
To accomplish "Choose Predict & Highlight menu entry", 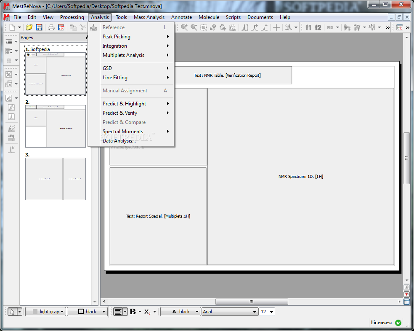I will tap(136, 103).
